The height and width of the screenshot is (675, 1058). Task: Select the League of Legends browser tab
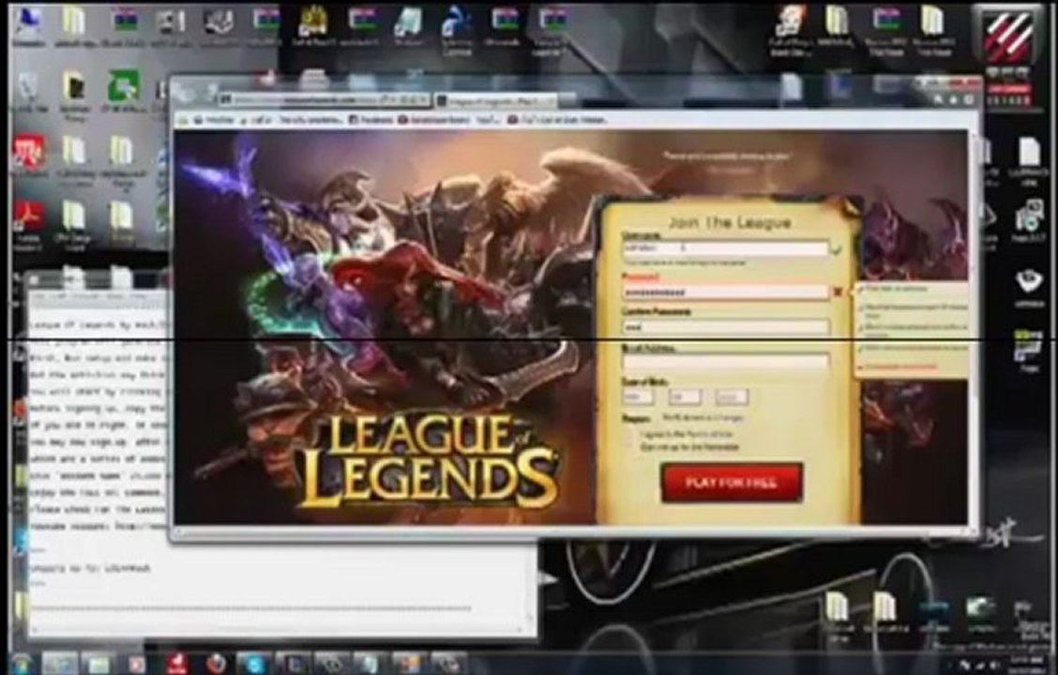496,101
